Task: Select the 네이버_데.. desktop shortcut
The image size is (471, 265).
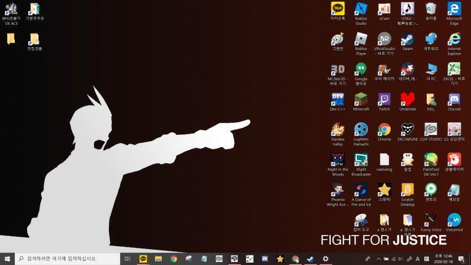Action: tap(407, 72)
